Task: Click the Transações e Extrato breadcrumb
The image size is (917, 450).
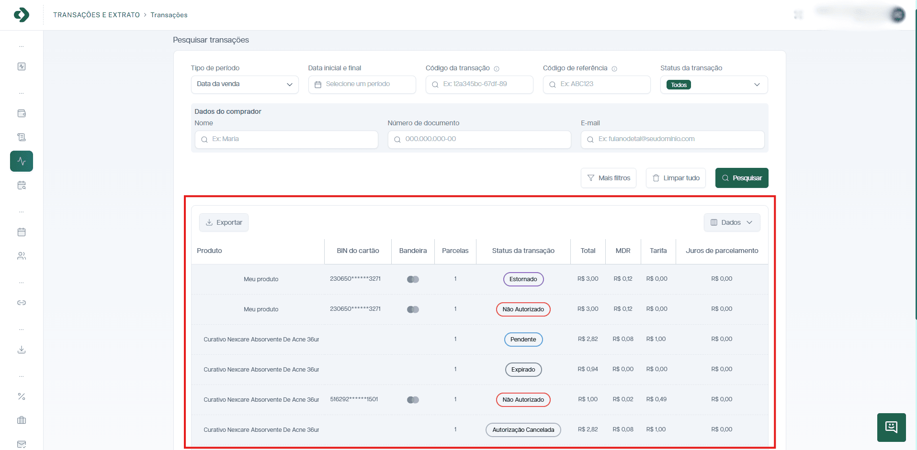Action: pos(96,15)
